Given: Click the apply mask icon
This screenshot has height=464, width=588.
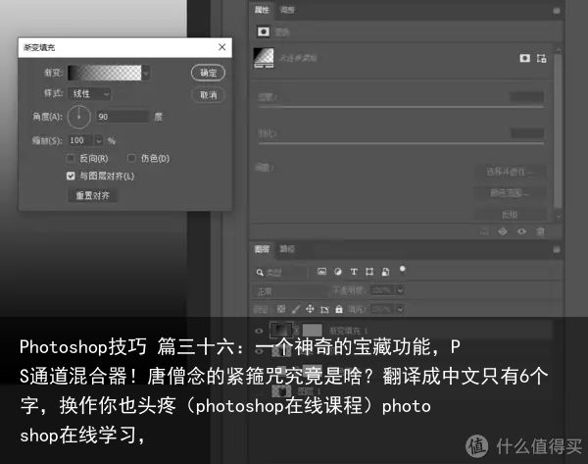Looking at the screenshot, I should coord(503,232).
